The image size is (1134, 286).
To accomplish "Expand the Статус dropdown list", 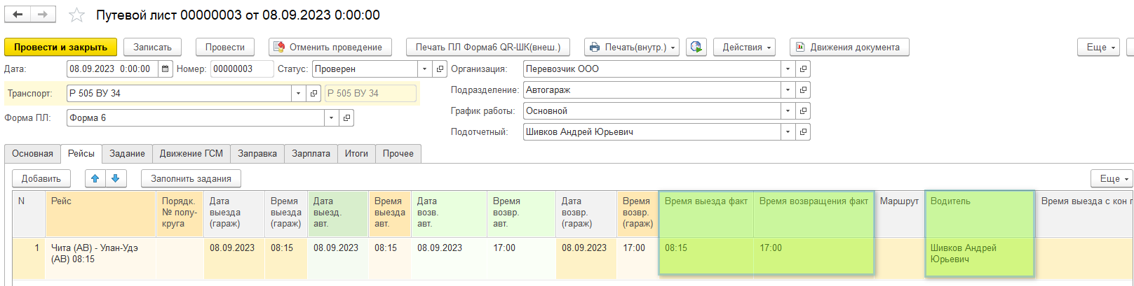I will (x=424, y=69).
